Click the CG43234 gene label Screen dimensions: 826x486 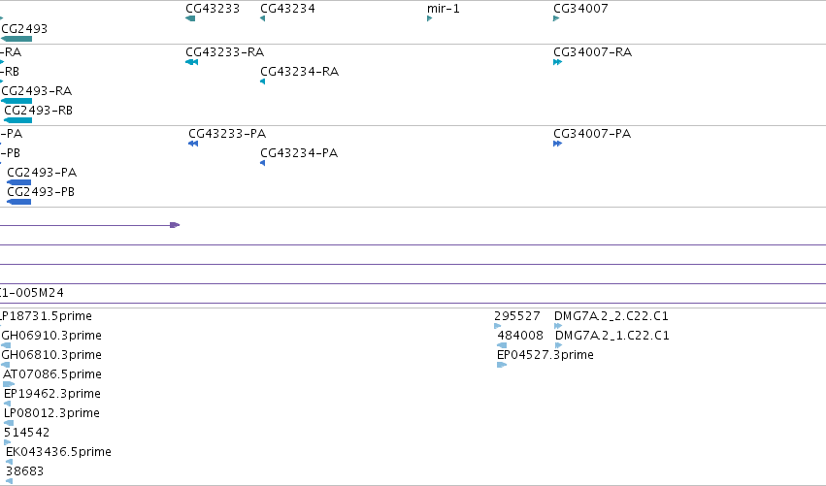point(287,9)
